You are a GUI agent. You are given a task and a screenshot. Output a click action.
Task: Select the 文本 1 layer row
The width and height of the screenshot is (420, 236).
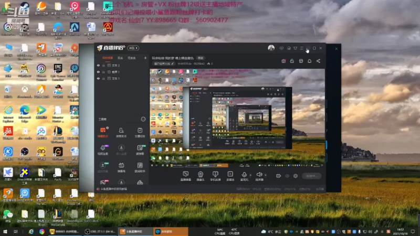tap(122, 78)
